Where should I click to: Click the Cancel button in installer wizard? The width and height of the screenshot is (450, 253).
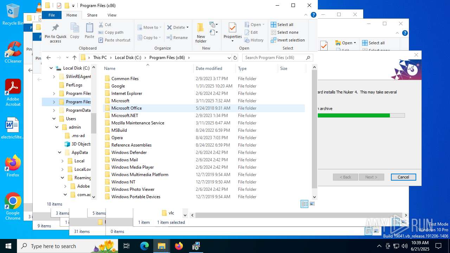pyautogui.click(x=403, y=177)
